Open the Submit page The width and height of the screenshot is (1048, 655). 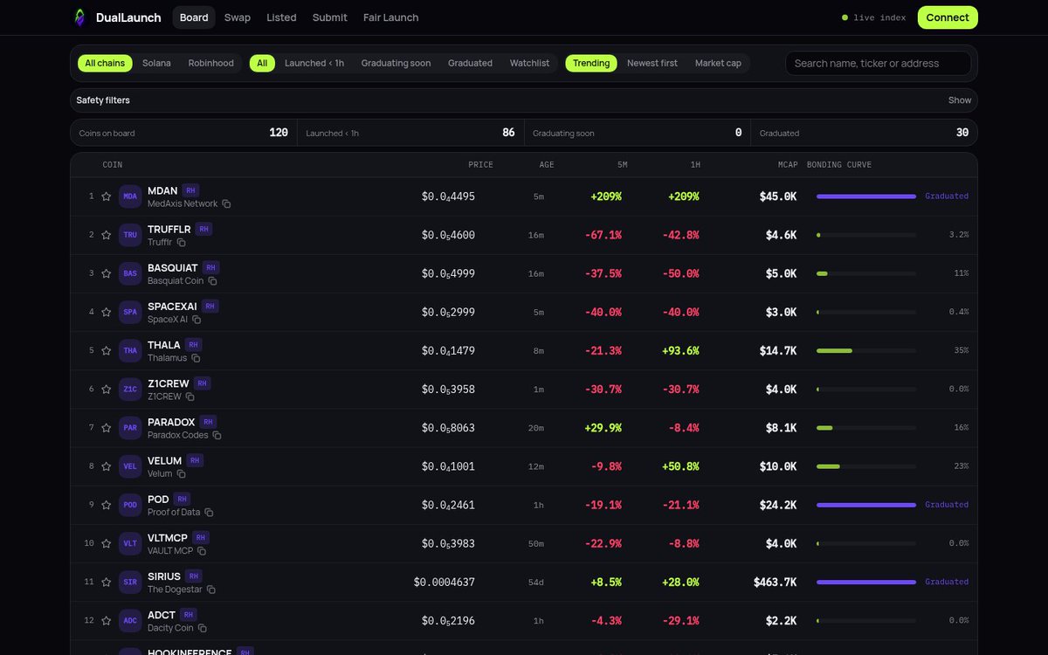coord(329,17)
